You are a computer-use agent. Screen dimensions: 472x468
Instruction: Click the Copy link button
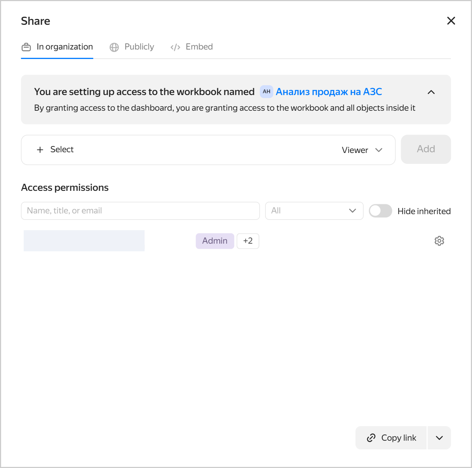click(x=391, y=438)
